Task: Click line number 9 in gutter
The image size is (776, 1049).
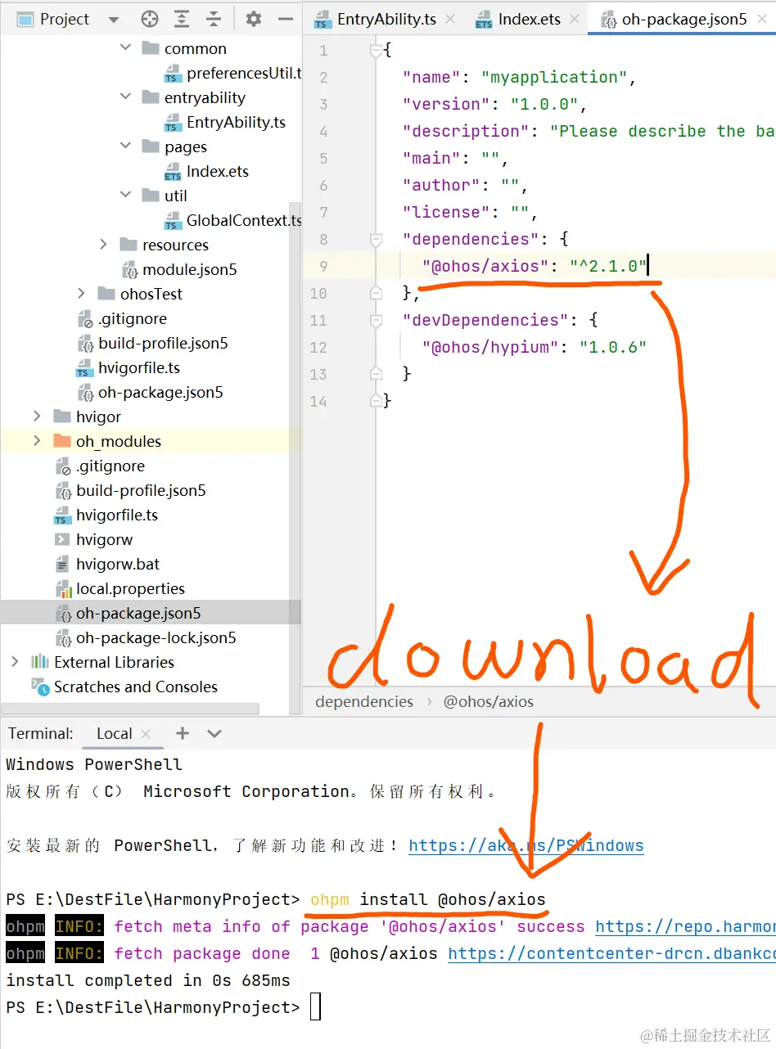Action: (324, 266)
